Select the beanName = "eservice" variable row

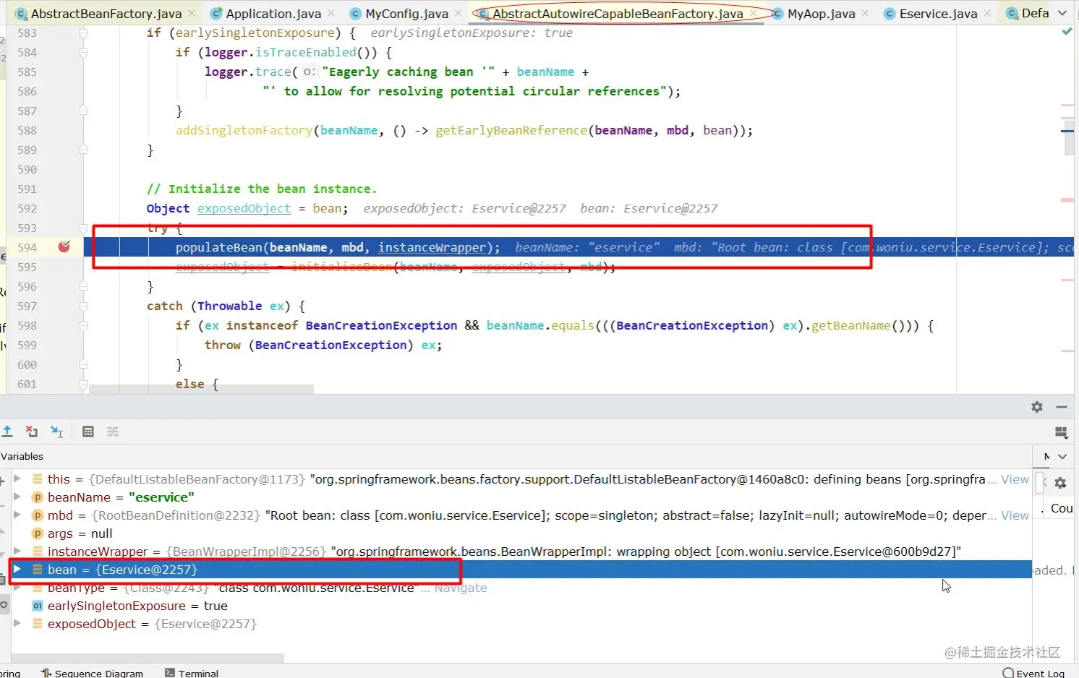pos(521,497)
